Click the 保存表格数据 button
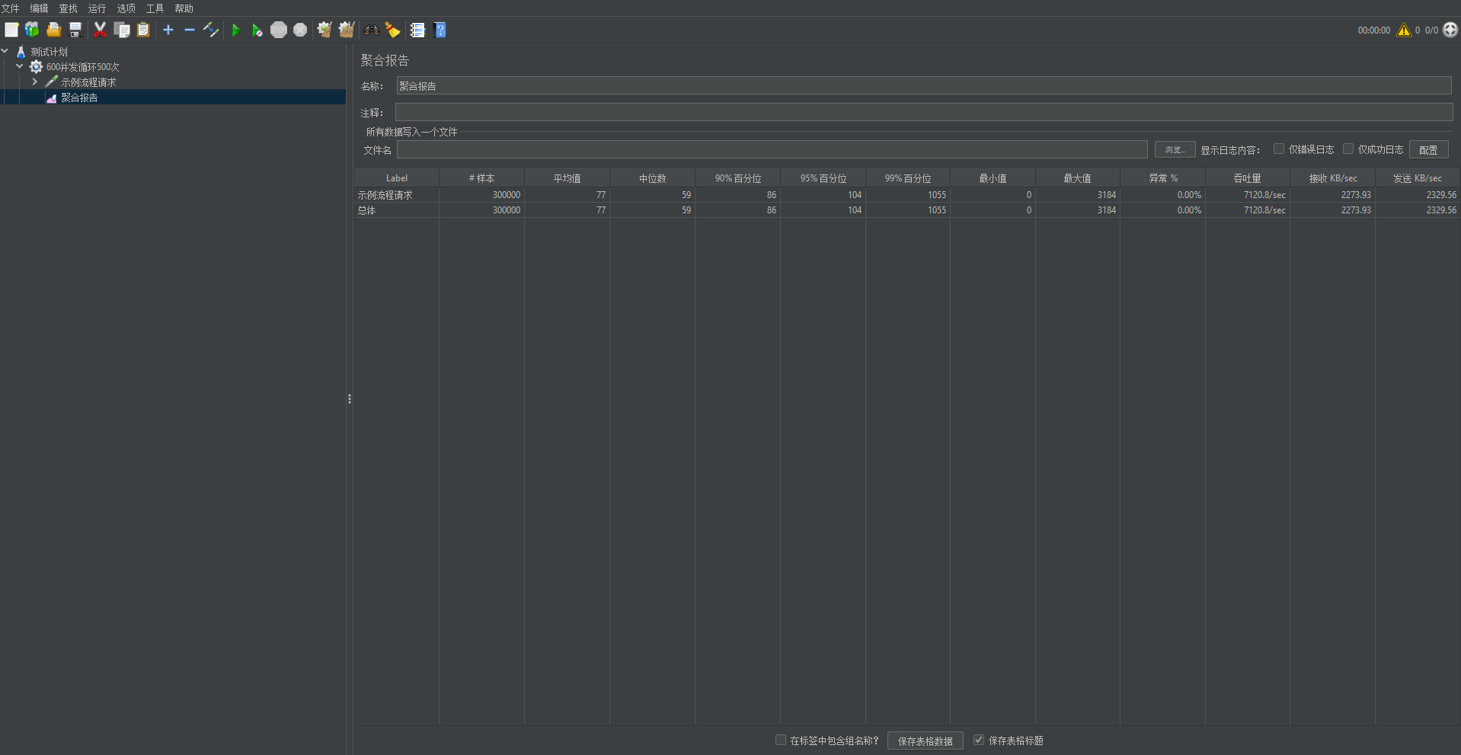 coord(925,741)
